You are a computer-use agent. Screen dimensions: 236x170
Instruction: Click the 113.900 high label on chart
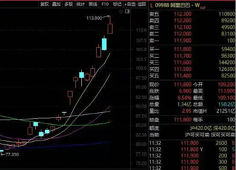tap(94, 18)
